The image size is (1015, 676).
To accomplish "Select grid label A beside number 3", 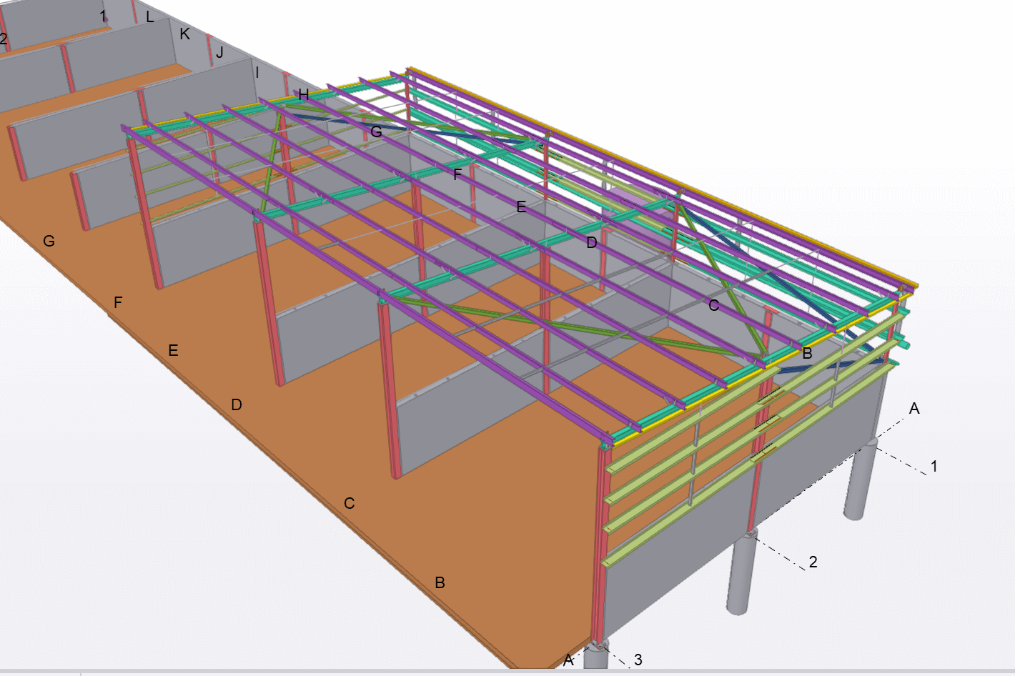I will pos(568,660).
